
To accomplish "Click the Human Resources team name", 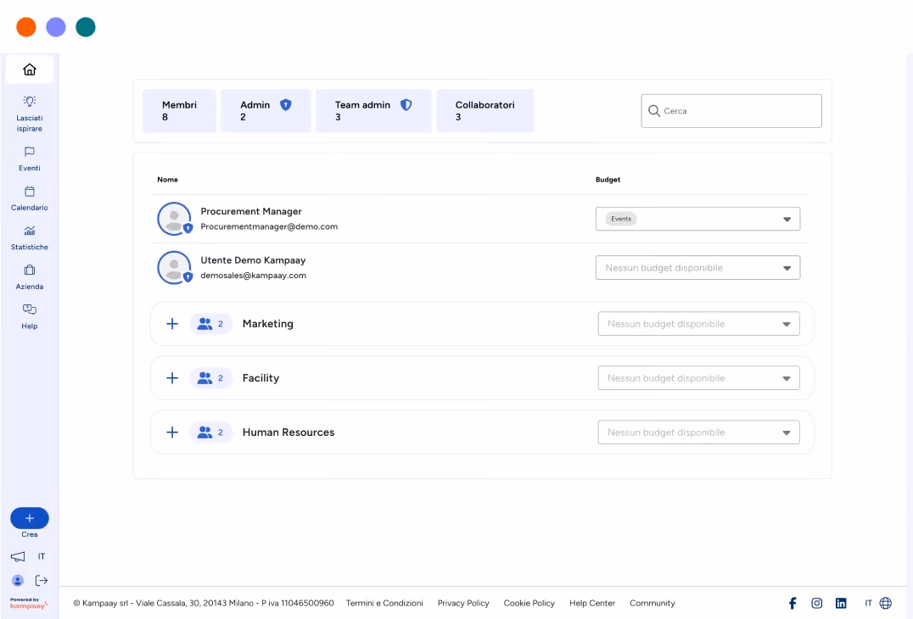I will 288,432.
